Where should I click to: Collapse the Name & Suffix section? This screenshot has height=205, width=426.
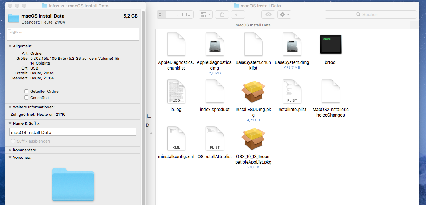[x=10, y=123]
